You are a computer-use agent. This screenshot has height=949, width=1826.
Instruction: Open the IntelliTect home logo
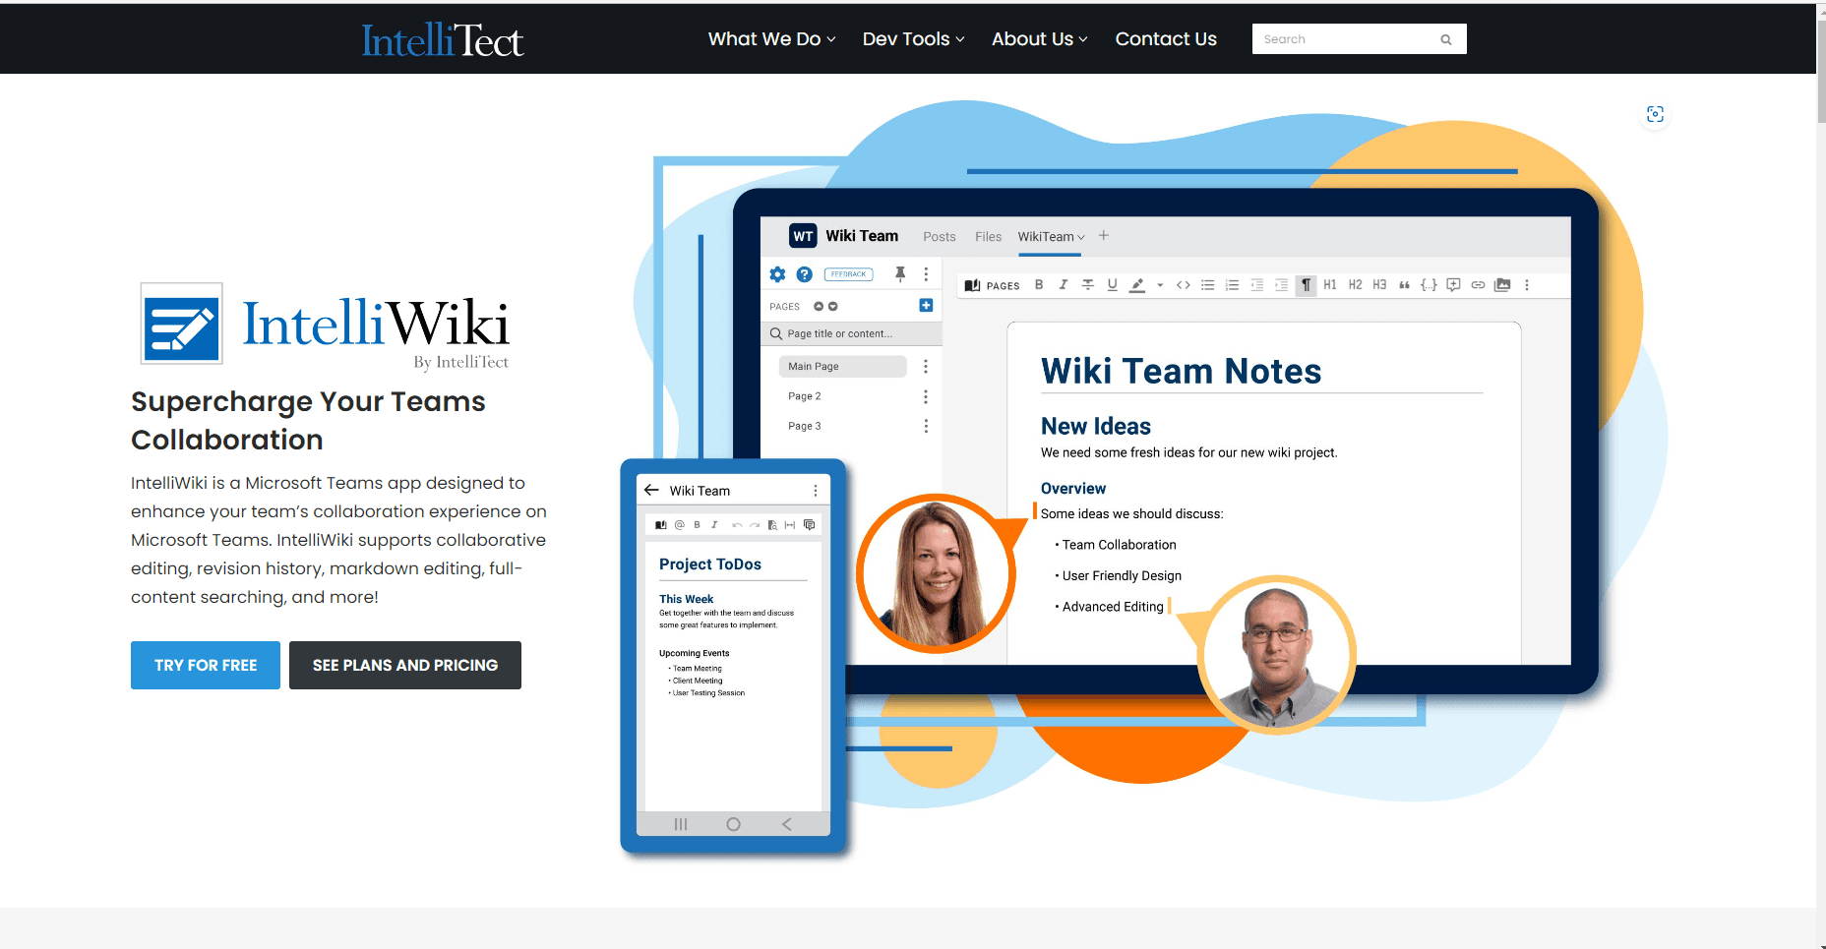pyautogui.click(x=443, y=40)
